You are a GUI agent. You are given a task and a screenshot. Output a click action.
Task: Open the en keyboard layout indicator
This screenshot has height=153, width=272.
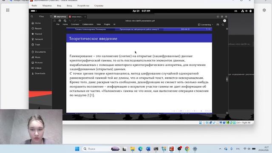click(x=236, y=11)
